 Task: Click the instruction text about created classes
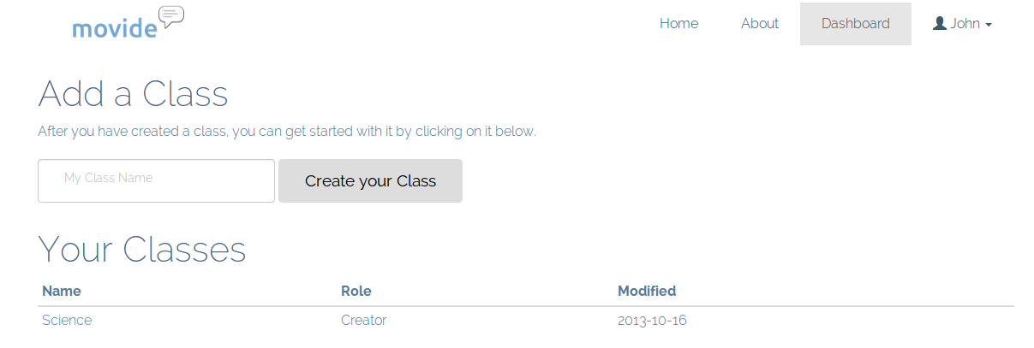287,132
